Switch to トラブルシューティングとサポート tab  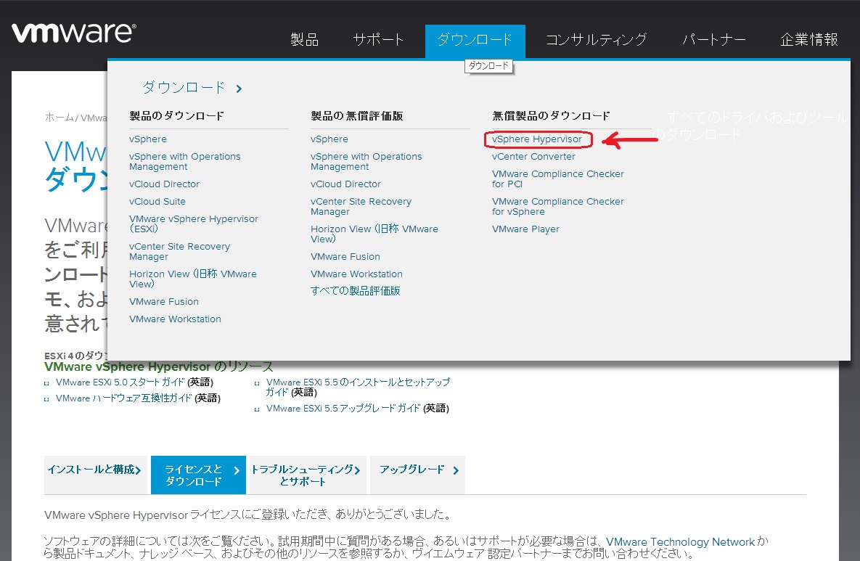coord(308,475)
